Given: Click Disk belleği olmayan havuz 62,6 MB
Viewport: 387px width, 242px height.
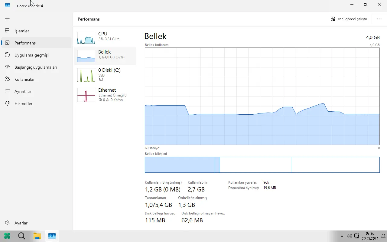Looking at the screenshot, I should point(192,221).
